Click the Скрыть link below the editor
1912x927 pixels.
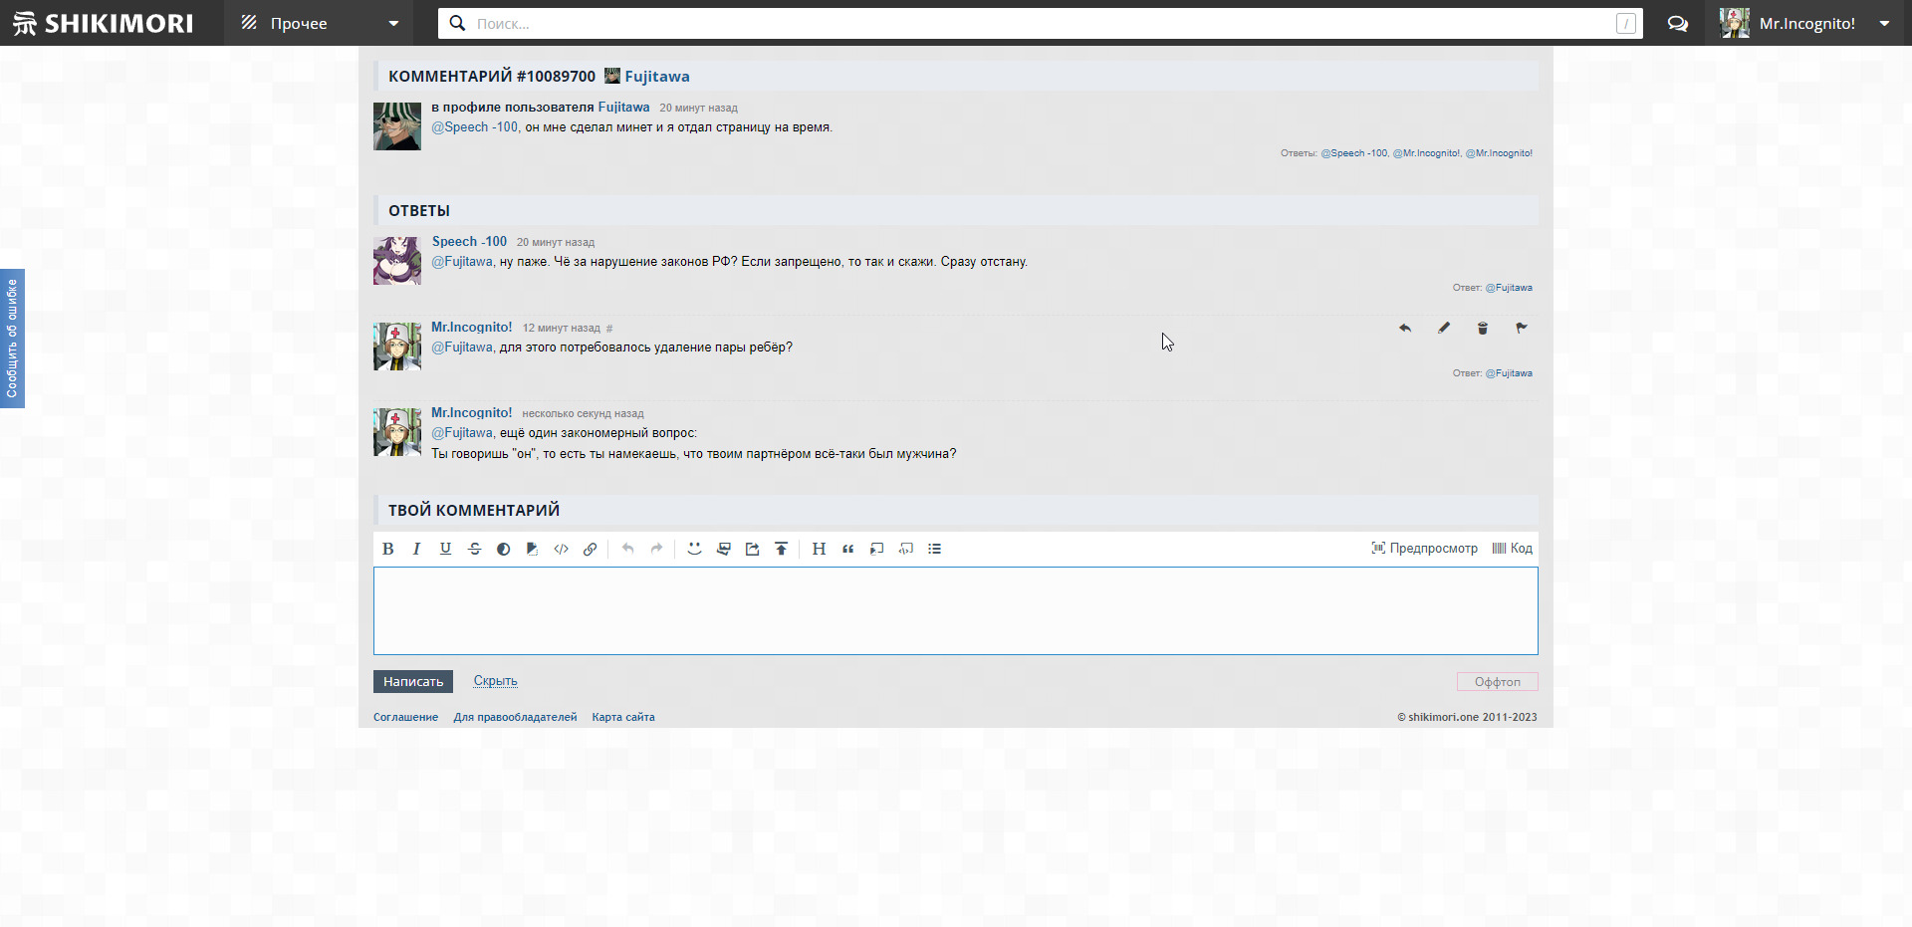(495, 681)
